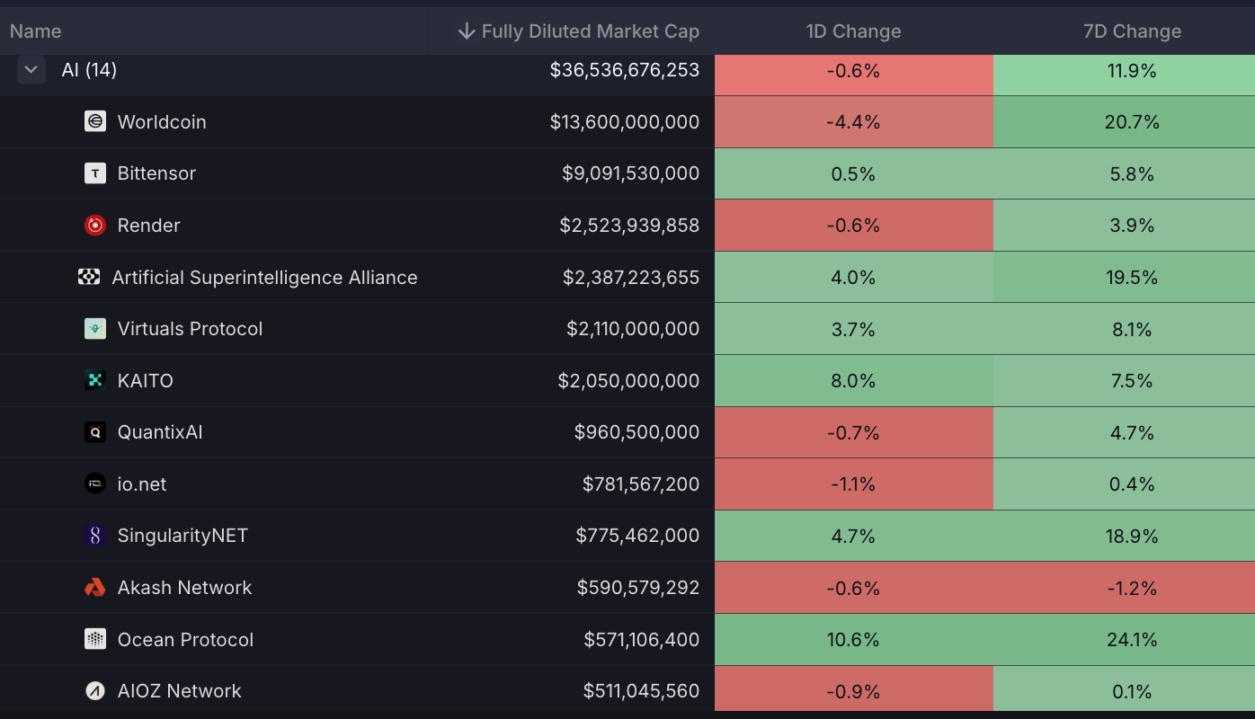Collapse the AI (14) group chevron
Viewport: 1255px width, 719px height.
click(31, 69)
